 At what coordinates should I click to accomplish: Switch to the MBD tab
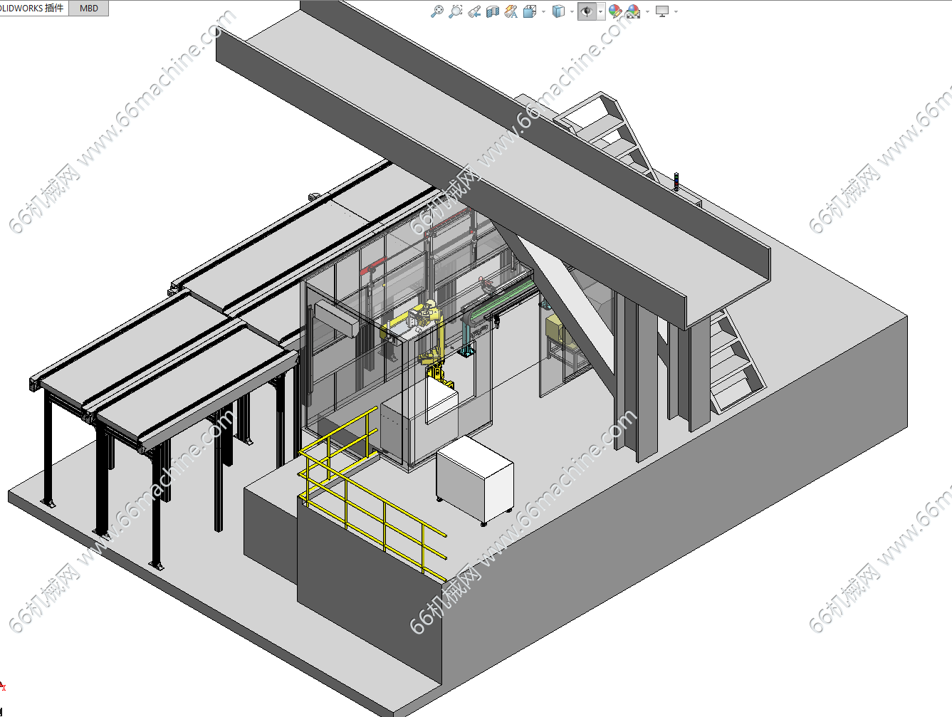click(x=89, y=9)
